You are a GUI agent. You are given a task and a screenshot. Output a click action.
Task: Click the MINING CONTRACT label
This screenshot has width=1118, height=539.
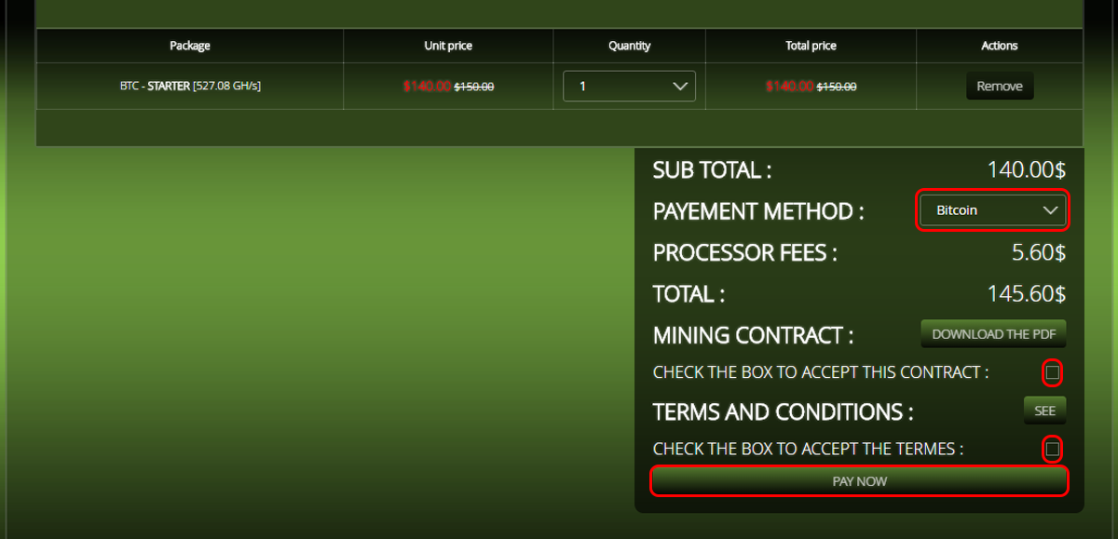pyautogui.click(x=753, y=335)
